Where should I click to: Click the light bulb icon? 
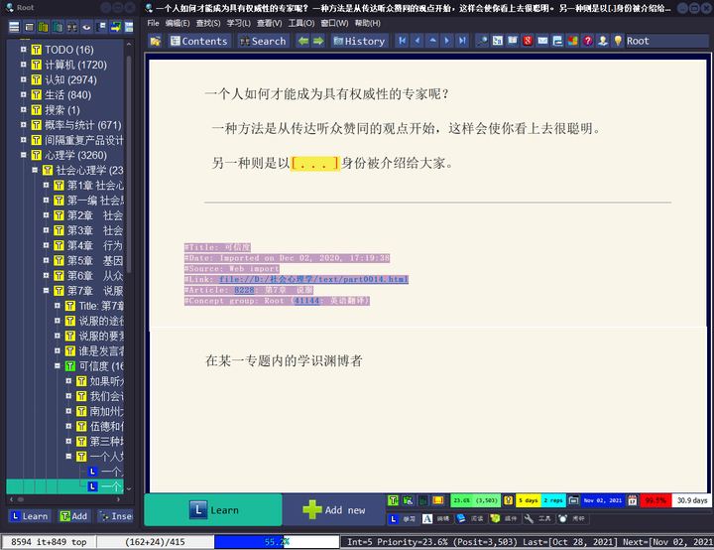coord(618,41)
